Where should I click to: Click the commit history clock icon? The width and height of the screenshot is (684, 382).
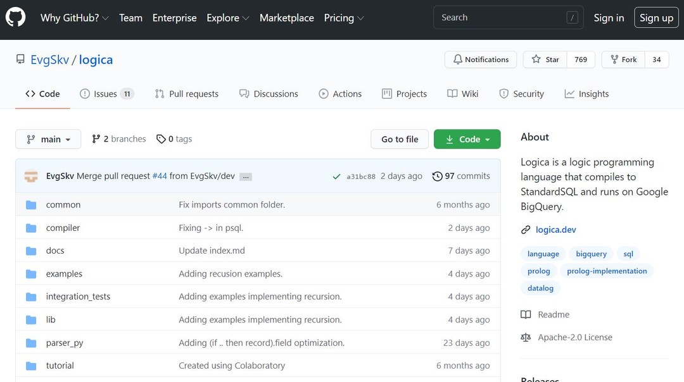click(437, 176)
